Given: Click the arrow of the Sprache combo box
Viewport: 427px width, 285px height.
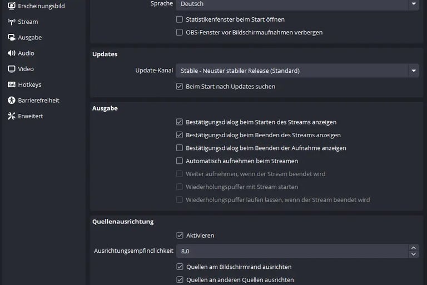Looking at the screenshot, I should (x=414, y=4).
